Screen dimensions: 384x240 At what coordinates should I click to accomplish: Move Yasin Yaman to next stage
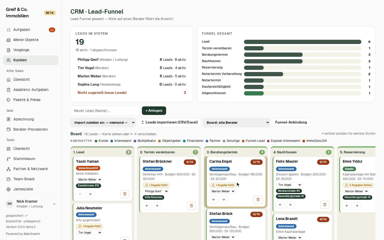click(x=90, y=194)
